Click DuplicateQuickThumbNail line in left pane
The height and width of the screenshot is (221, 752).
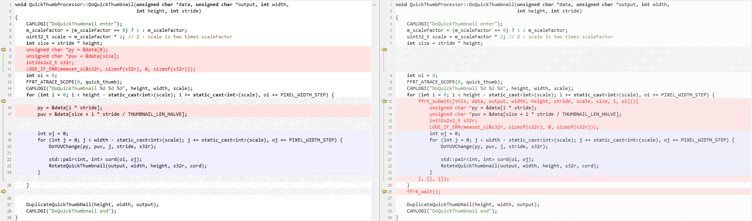(92, 204)
